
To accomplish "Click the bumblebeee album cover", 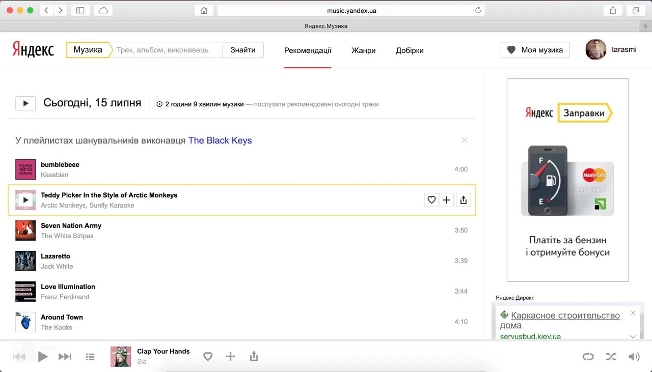I will point(25,169).
